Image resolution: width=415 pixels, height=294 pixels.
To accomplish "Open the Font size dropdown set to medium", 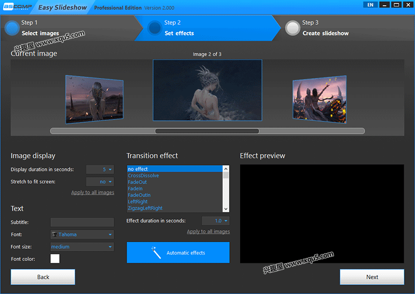I will point(82,247).
